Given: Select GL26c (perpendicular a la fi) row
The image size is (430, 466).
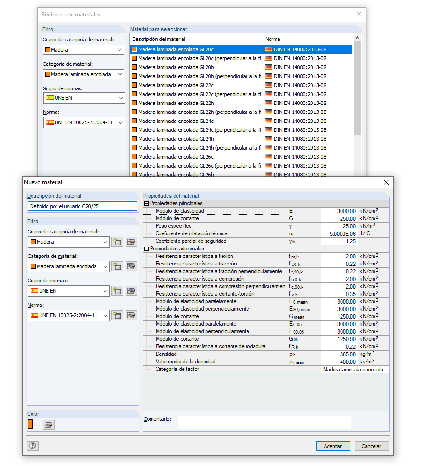Looking at the screenshot, I should tap(241, 166).
